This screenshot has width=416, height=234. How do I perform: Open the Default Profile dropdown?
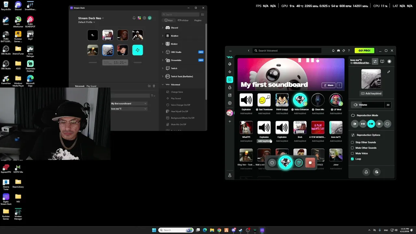point(86,22)
